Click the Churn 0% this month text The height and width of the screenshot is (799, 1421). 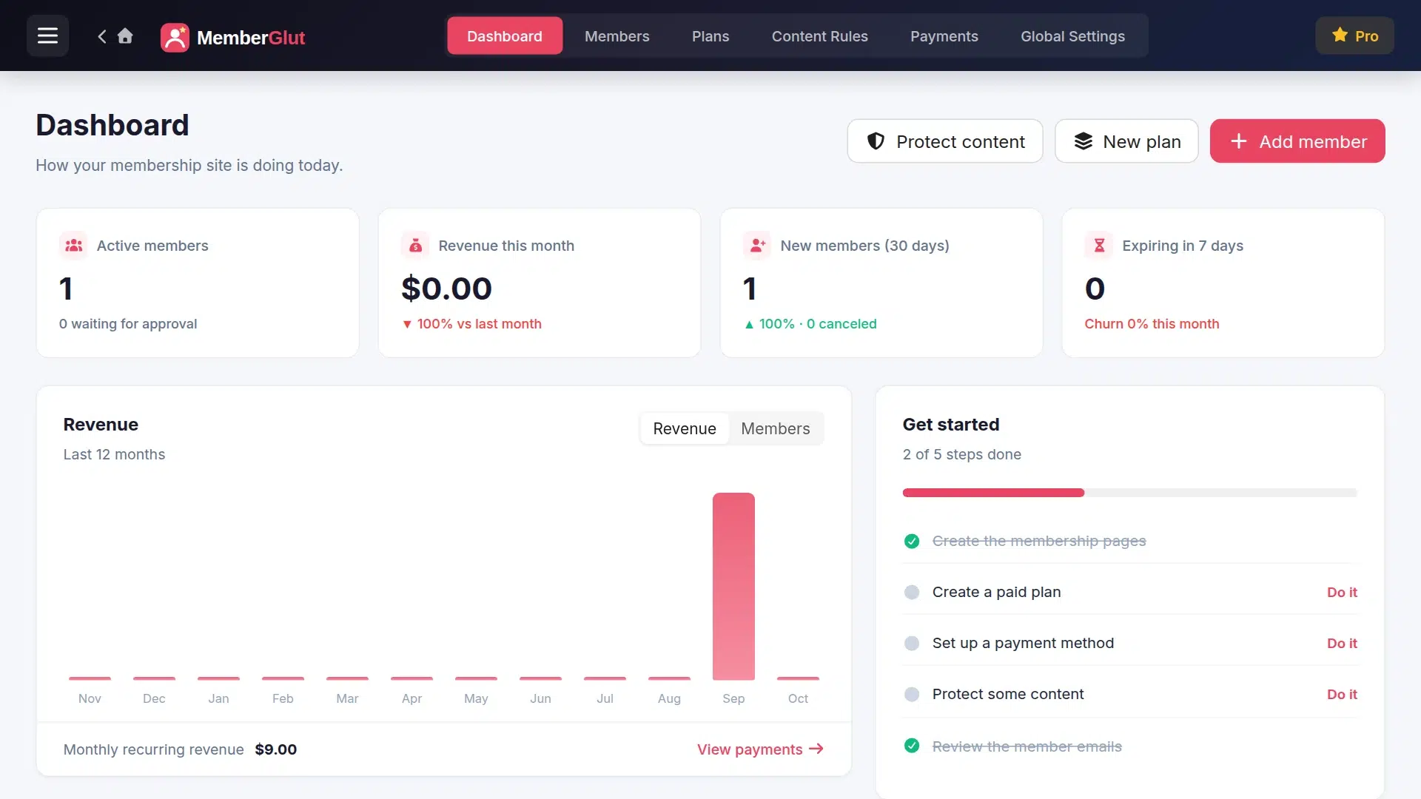coord(1152,323)
